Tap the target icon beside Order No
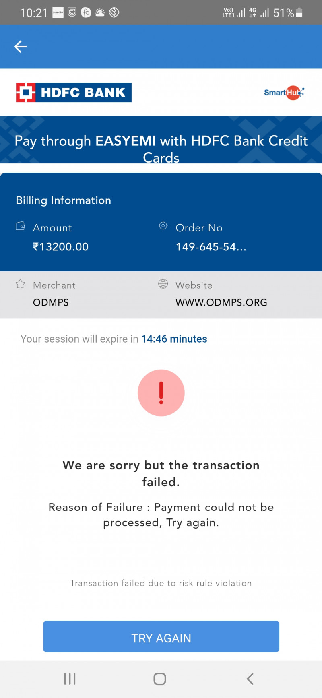Viewport: 322px width, 698px height. click(x=163, y=226)
